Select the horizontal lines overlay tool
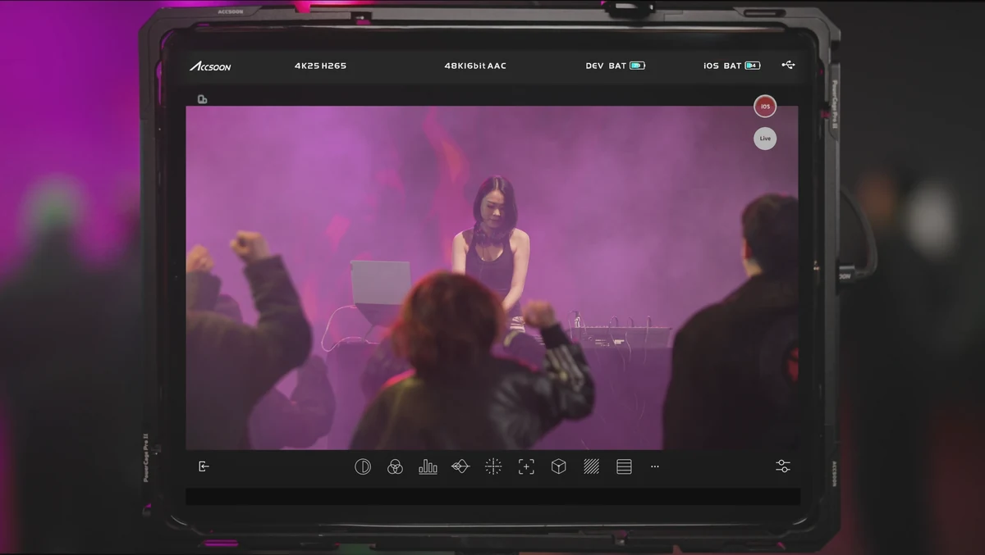 click(x=624, y=466)
